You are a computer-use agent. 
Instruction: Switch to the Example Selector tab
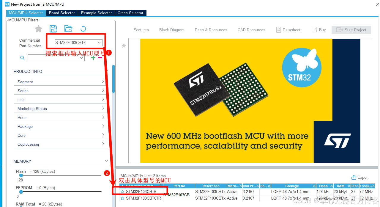click(x=96, y=13)
